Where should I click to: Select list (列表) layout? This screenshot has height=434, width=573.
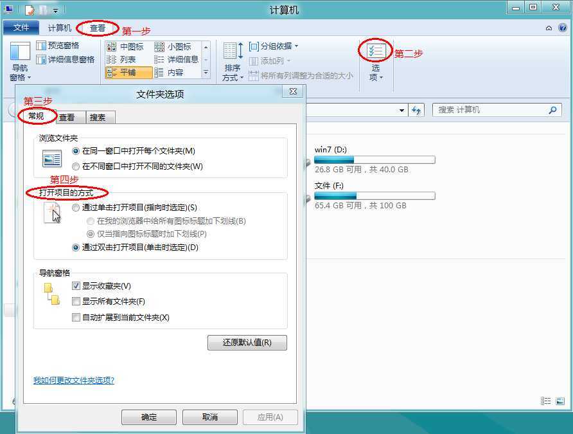[x=121, y=60]
